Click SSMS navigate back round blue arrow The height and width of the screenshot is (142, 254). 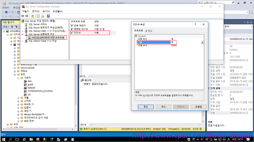coord(6,12)
